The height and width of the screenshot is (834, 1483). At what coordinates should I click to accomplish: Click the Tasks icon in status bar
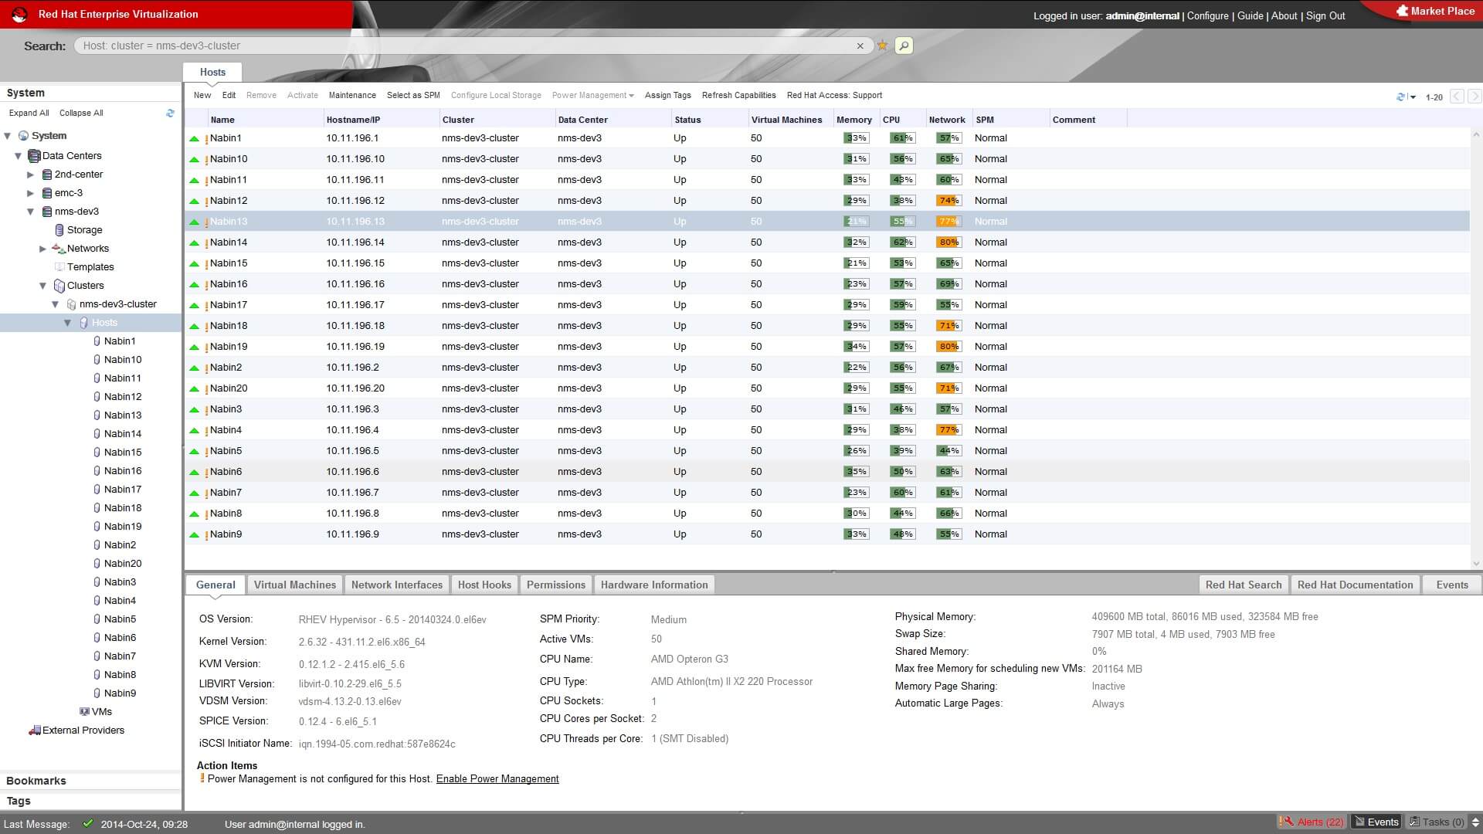click(1414, 822)
